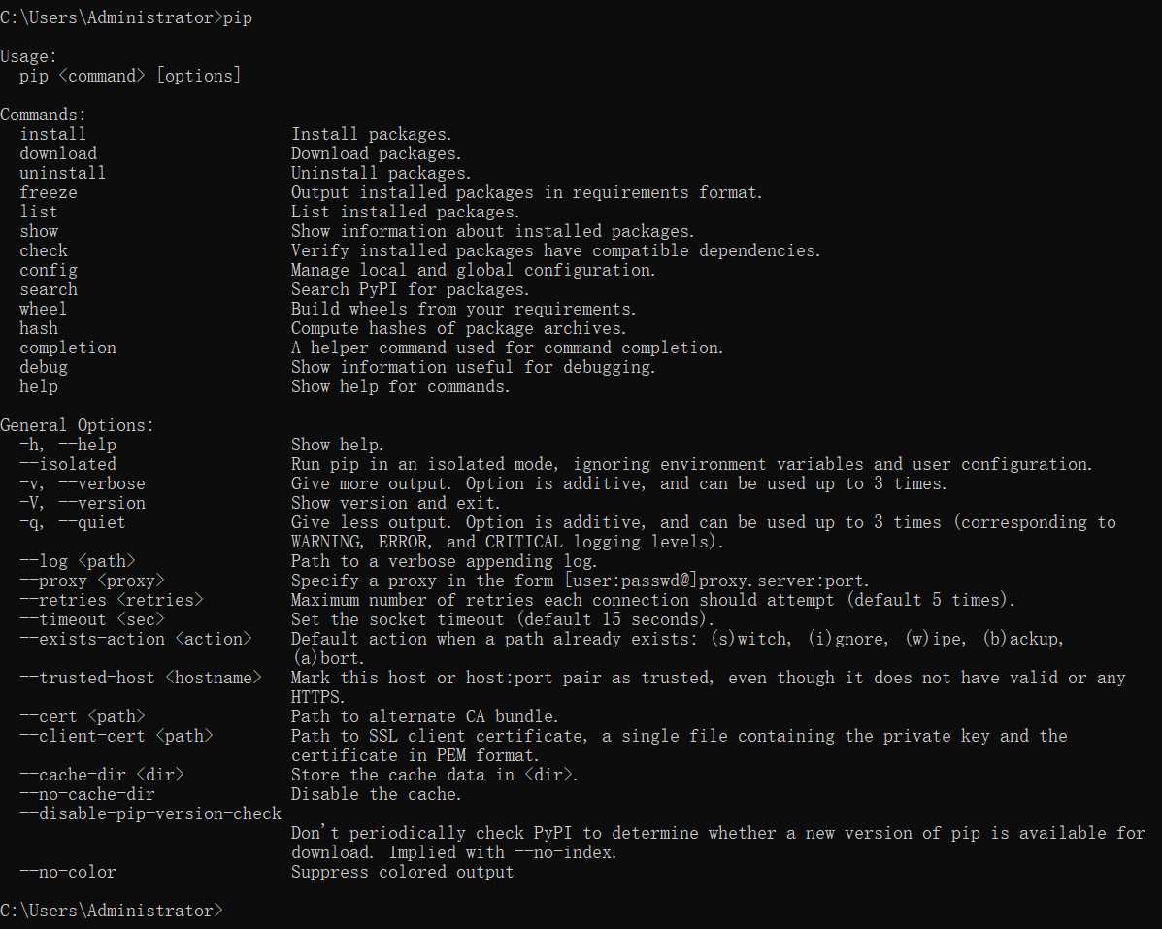The image size is (1162, 929).
Task: Click the '--isolated' option text
Action: (67, 464)
